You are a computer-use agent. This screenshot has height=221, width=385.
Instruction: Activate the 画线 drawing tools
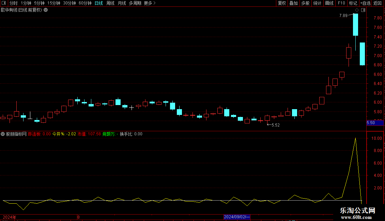tap(329, 3)
